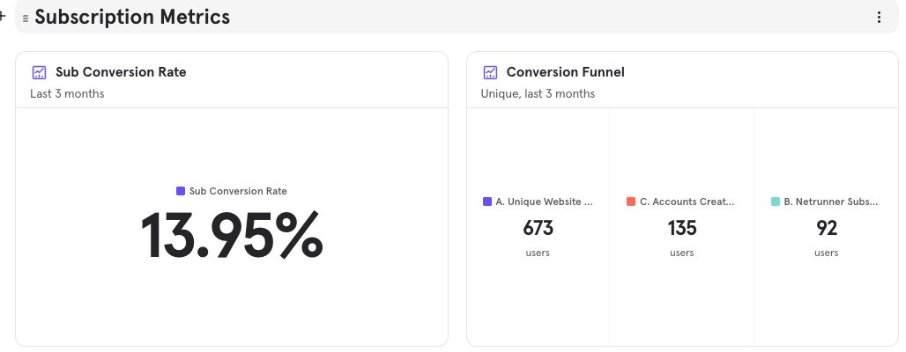The height and width of the screenshot is (352, 906).
Task: Click the teal B. Netrunner Subs swatch
Action: click(x=776, y=202)
